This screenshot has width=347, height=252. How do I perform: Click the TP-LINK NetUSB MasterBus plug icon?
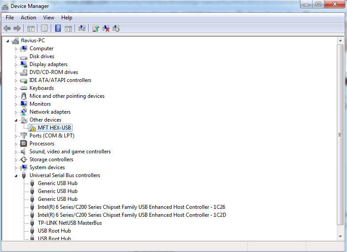[x=32, y=223]
